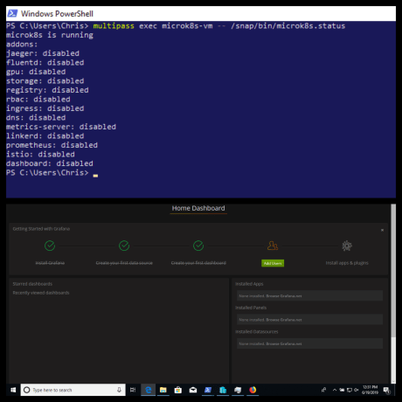The width and height of the screenshot is (402, 402).
Task: Click the Installed Apps heading
Action: pyautogui.click(x=249, y=284)
